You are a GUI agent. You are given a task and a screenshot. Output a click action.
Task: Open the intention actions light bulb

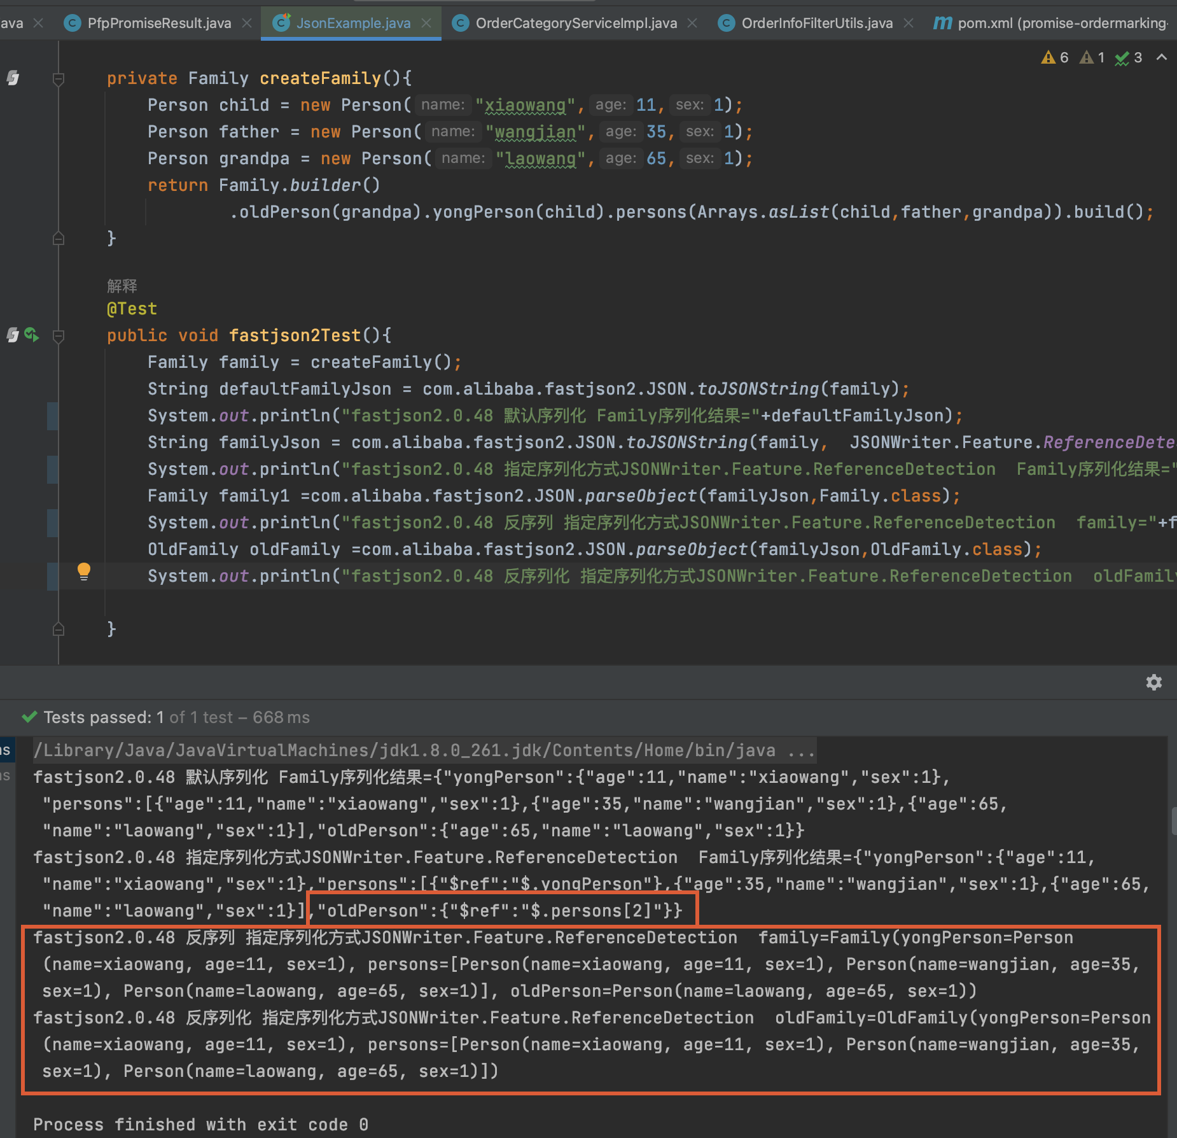pyautogui.click(x=83, y=572)
